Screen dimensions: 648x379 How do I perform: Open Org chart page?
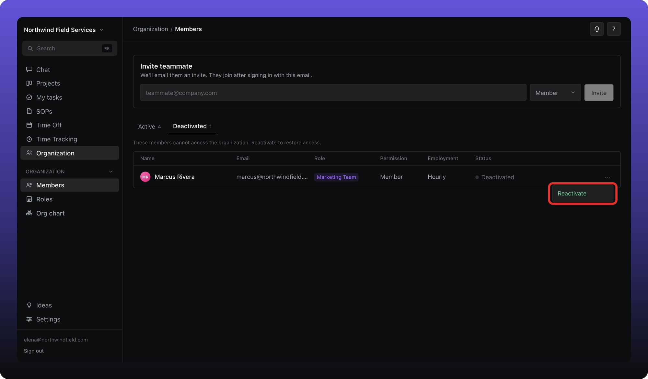[70, 213]
